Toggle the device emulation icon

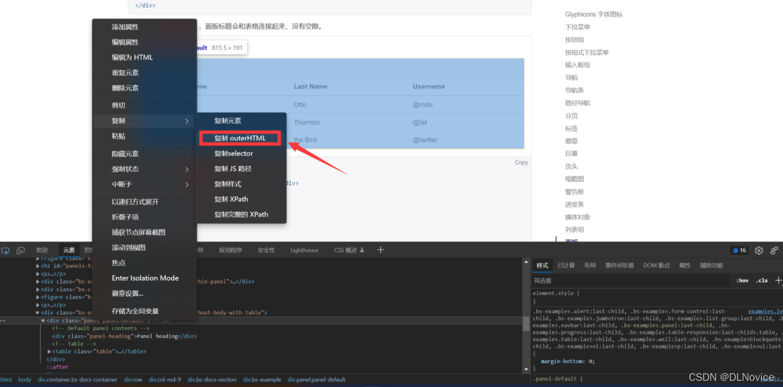click(x=21, y=251)
